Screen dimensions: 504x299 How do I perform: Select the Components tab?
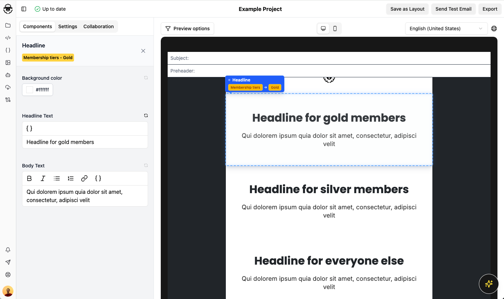click(x=38, y=26)
